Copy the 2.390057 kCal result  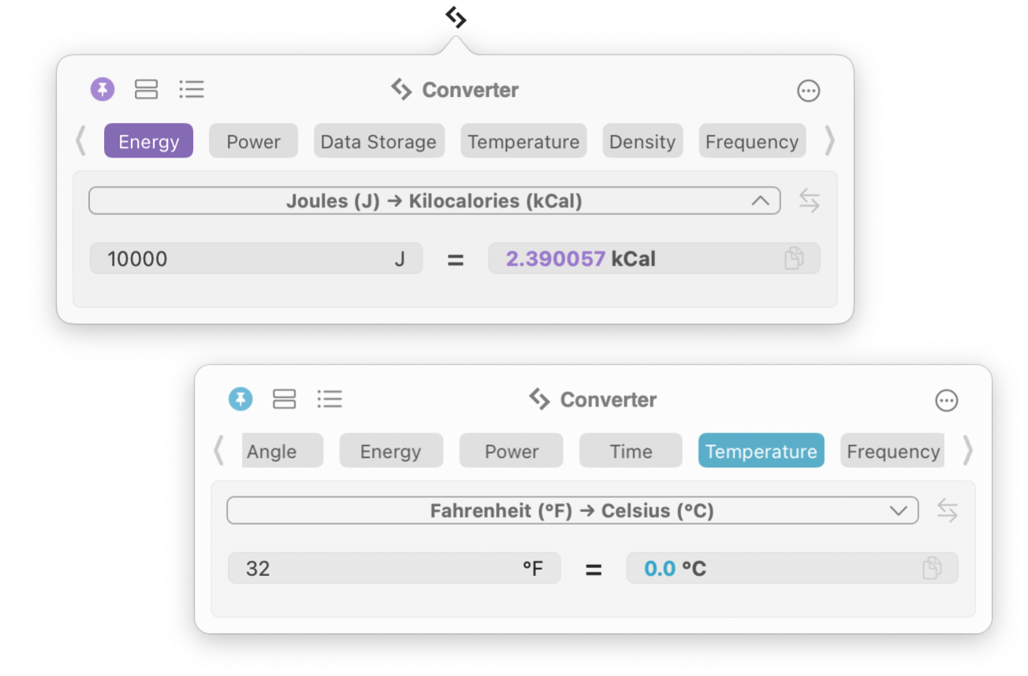(794, 258)
